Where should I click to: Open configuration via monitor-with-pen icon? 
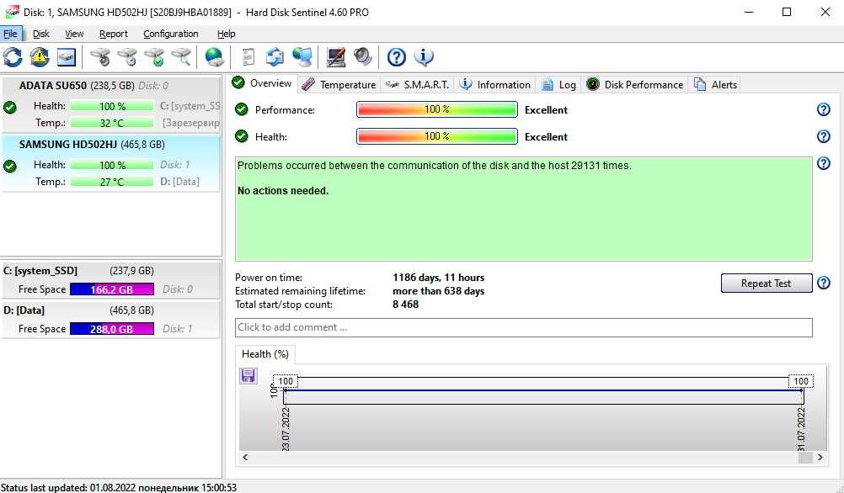(x=336, y=57)
